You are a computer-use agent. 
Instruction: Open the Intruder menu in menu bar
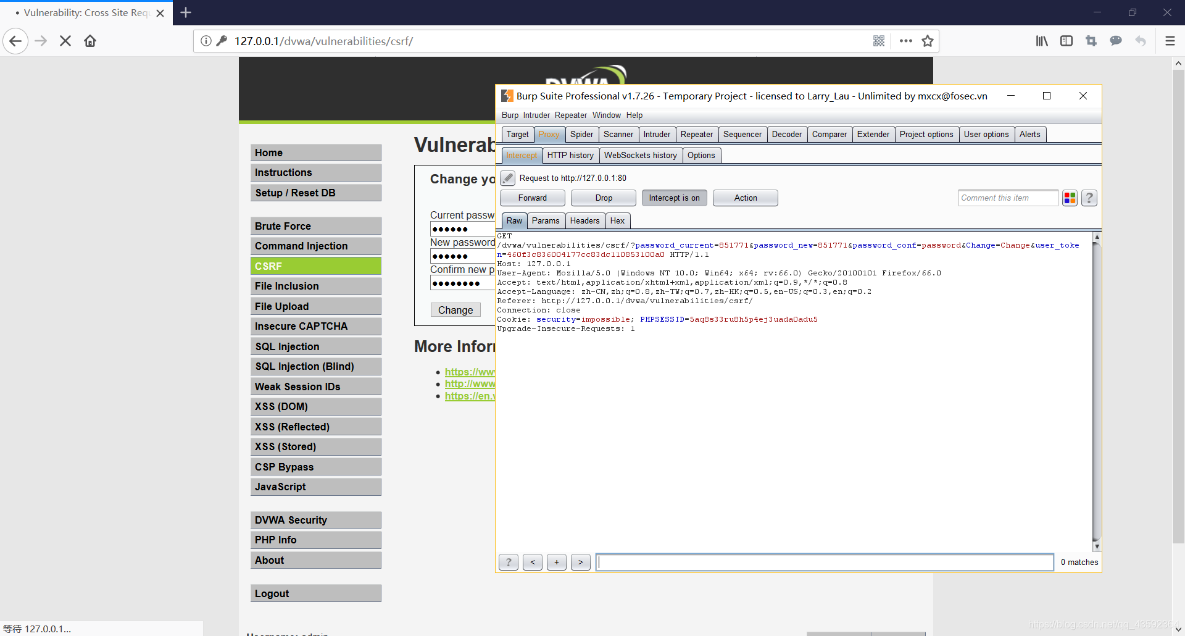[x=536, y=115]
